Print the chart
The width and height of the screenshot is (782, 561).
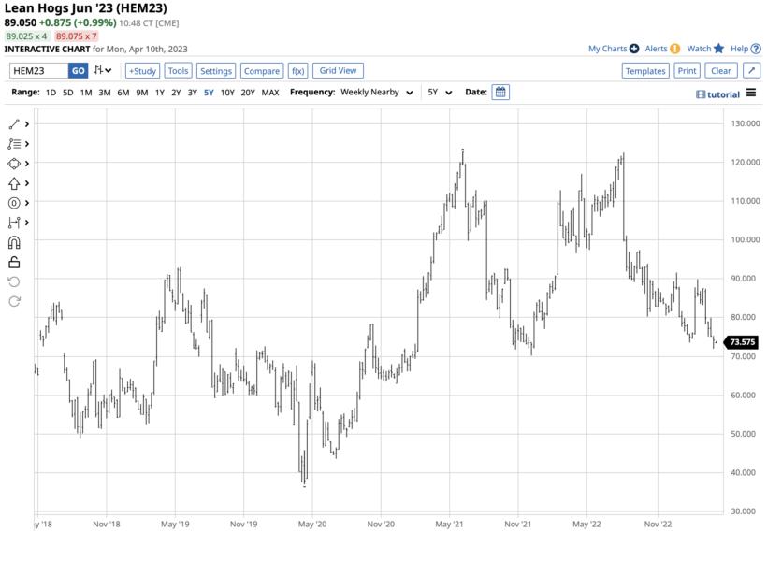point(687,71)
